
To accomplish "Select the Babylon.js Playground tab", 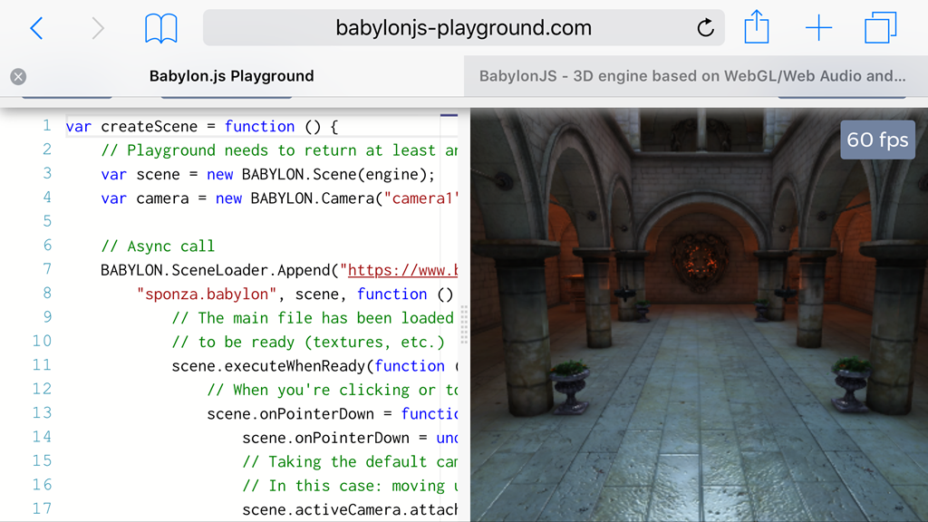I will pos(232,76).
